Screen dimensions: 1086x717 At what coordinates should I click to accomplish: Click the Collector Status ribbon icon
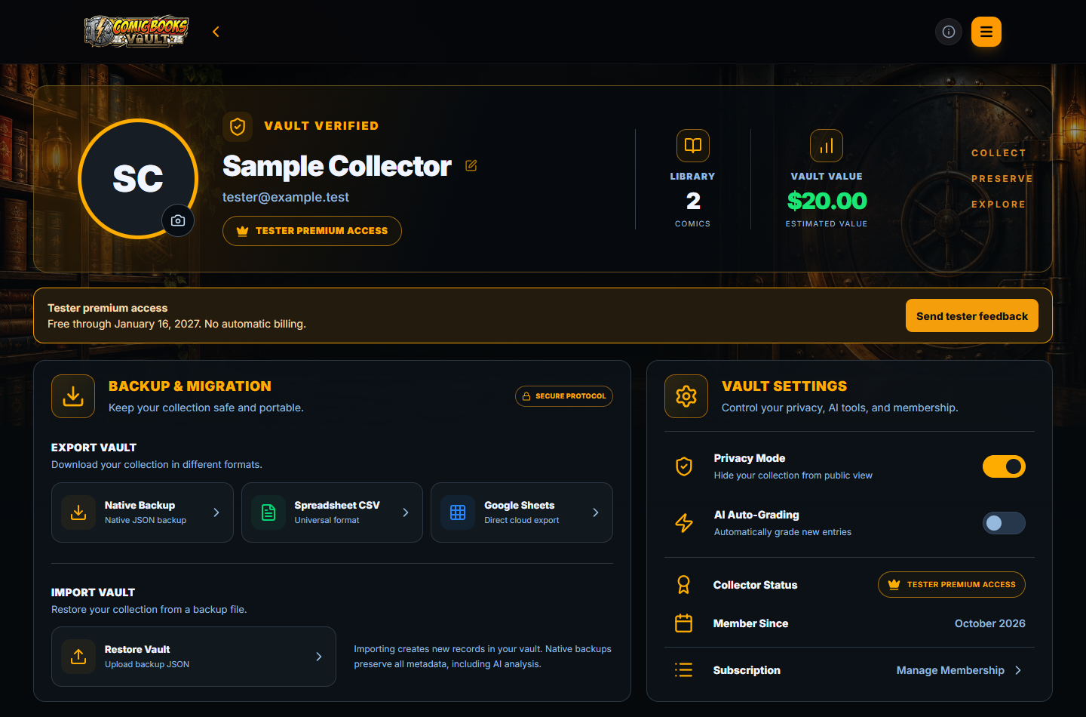684,585
